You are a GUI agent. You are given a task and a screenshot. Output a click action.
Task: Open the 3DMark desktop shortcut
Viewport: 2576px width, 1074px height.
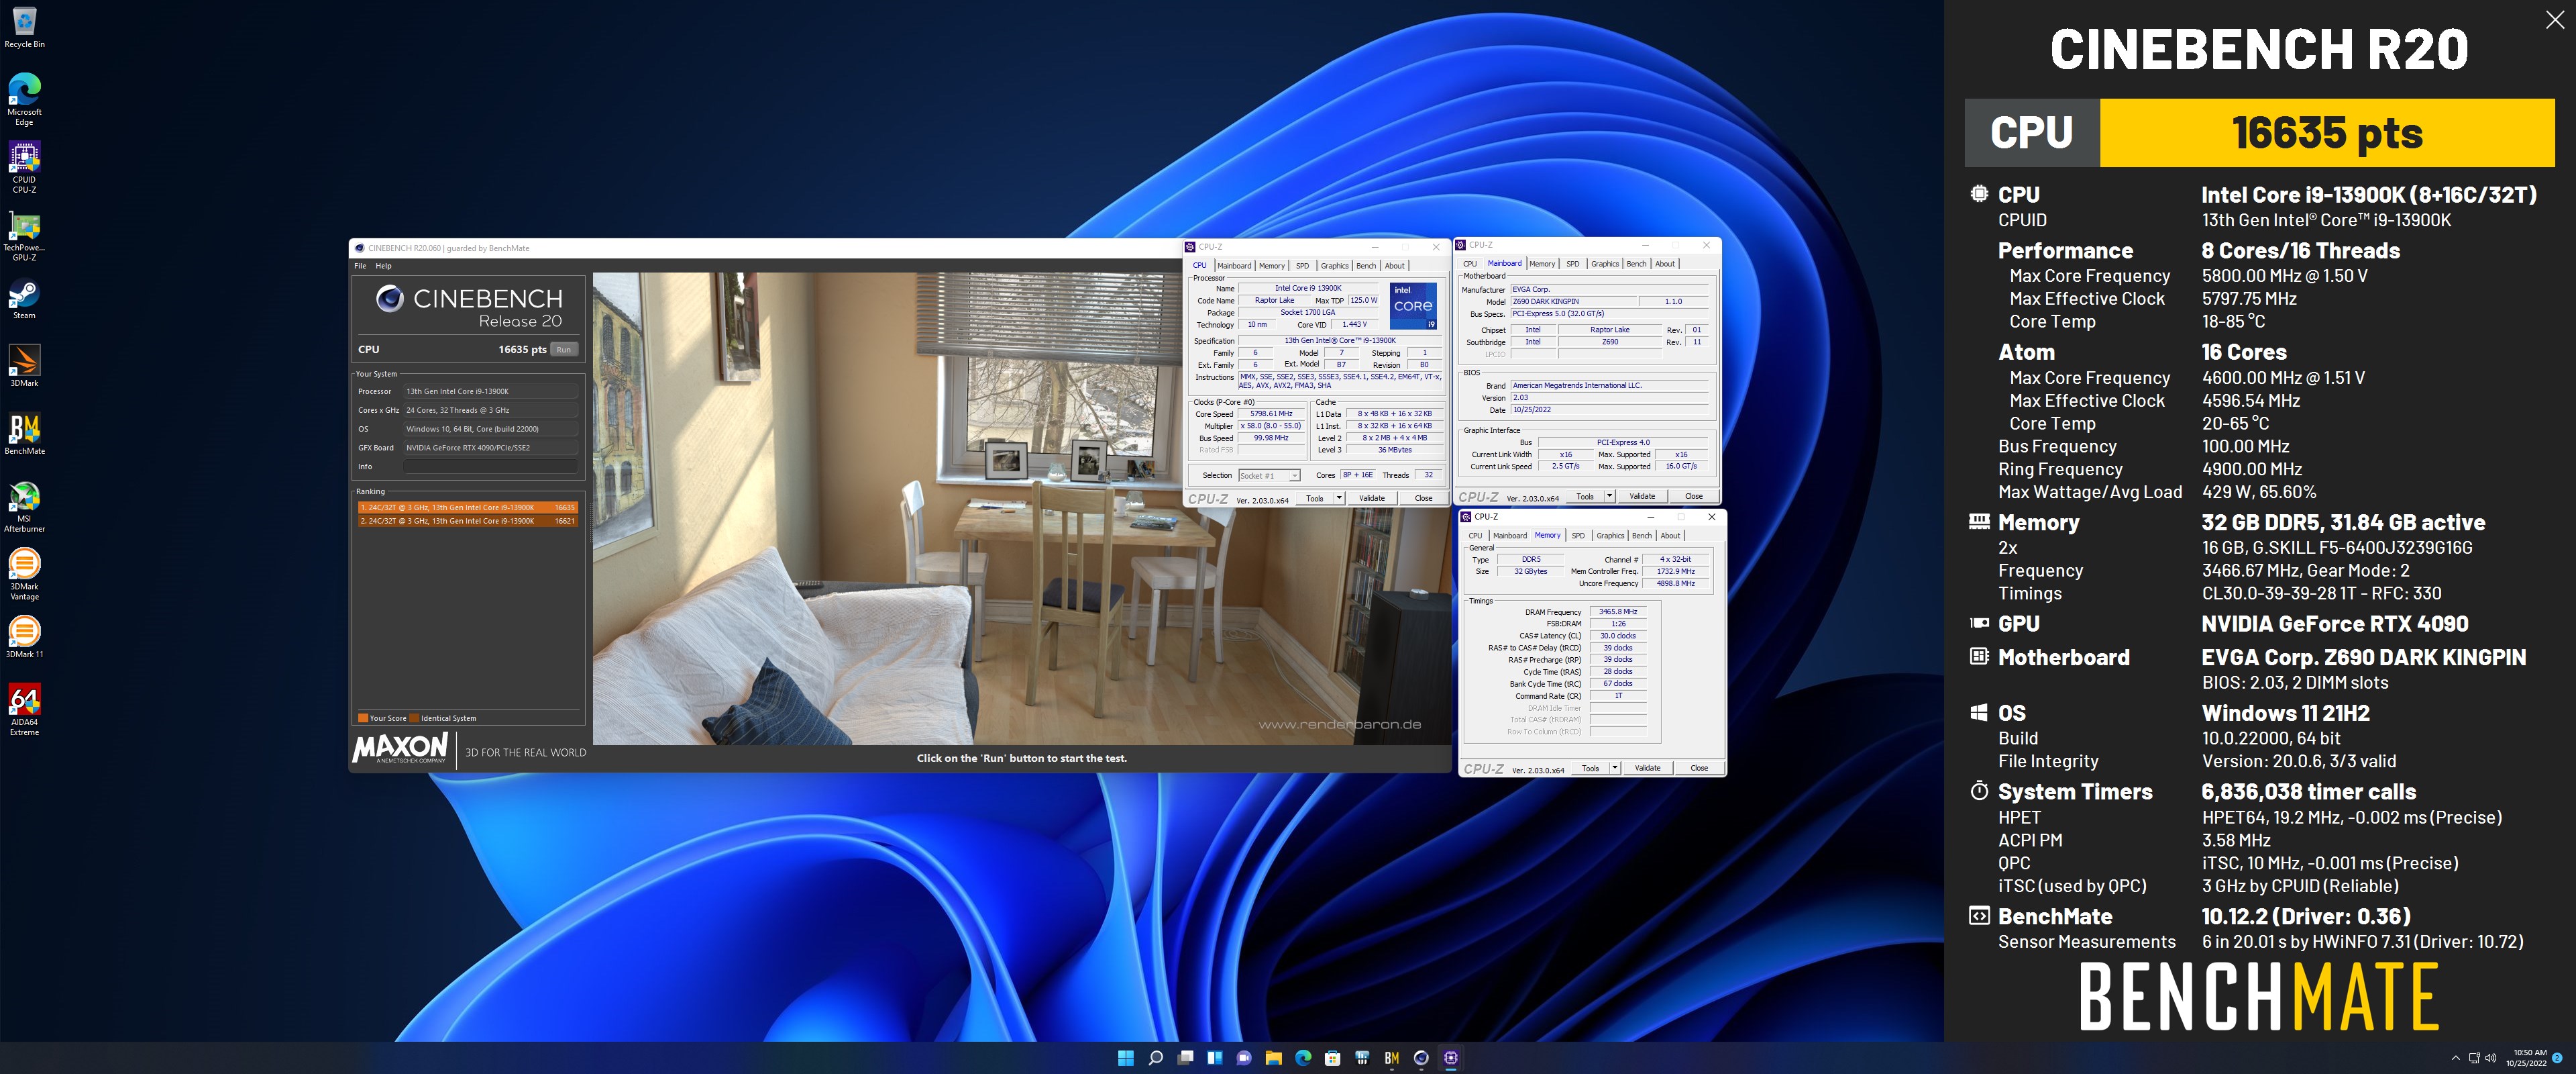pos(24,367)
